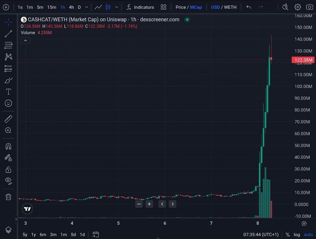Image resolution: width=316 pixels, height=239 pixels.
Task: Click the undo arrow
Action: click(x=249, y=7)
